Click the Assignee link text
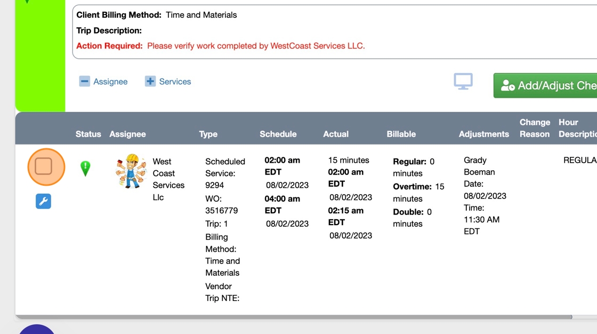 110,82
